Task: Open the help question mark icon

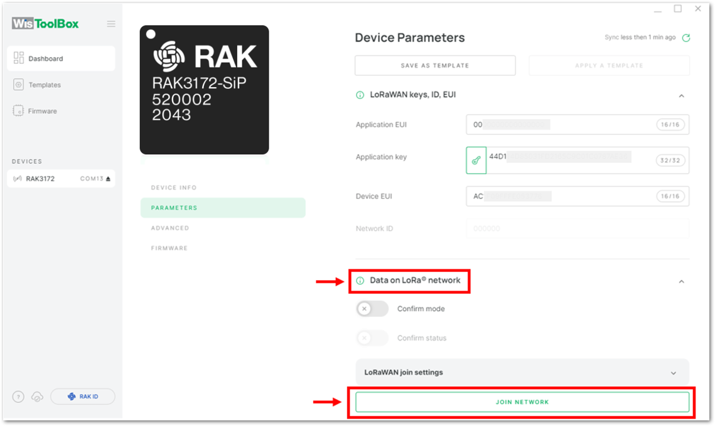Action: coord(18,397)
